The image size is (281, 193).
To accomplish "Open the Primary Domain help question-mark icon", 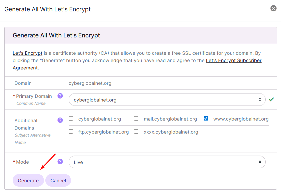I will tap(60, 96).
